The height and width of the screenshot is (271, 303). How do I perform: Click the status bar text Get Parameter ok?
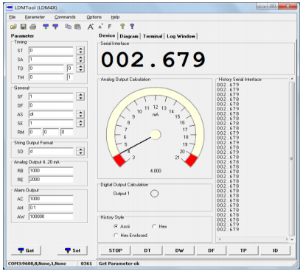[119, 264]
